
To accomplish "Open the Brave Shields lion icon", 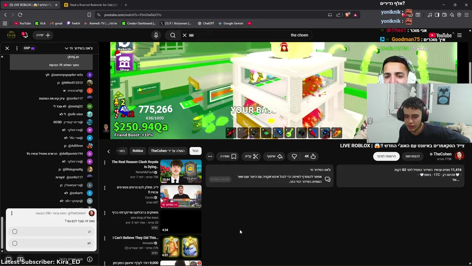I will [x=347, y=15].
